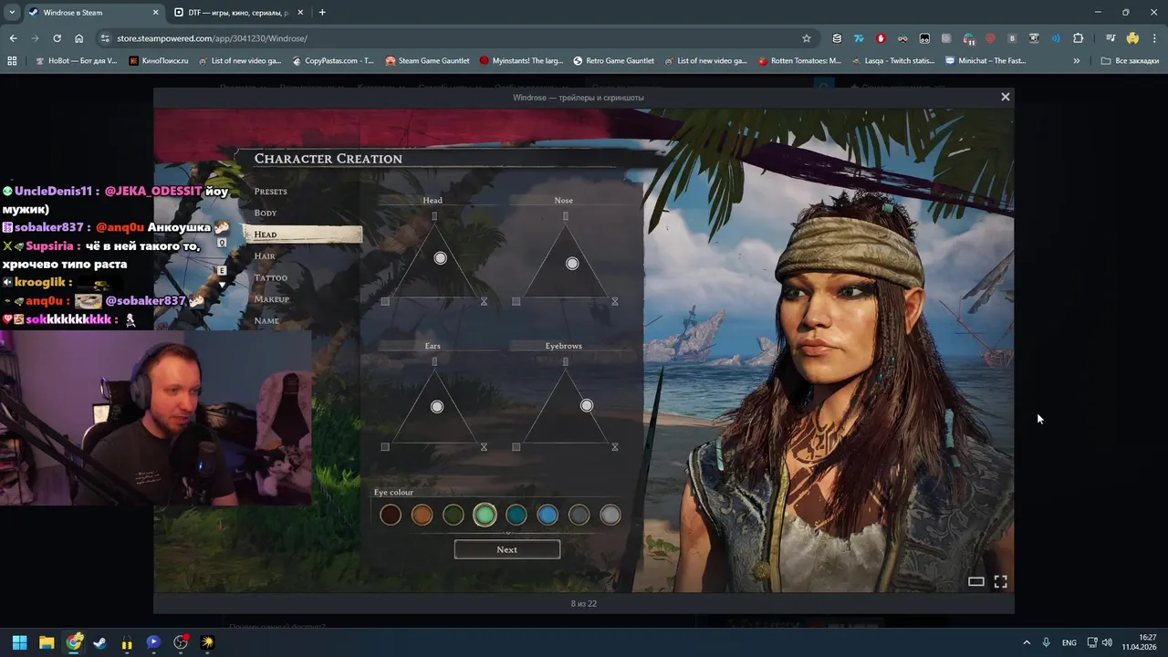The image size is (1168, 657).
Task: Open the Все закладки folder
Action: click(1130, 61)
